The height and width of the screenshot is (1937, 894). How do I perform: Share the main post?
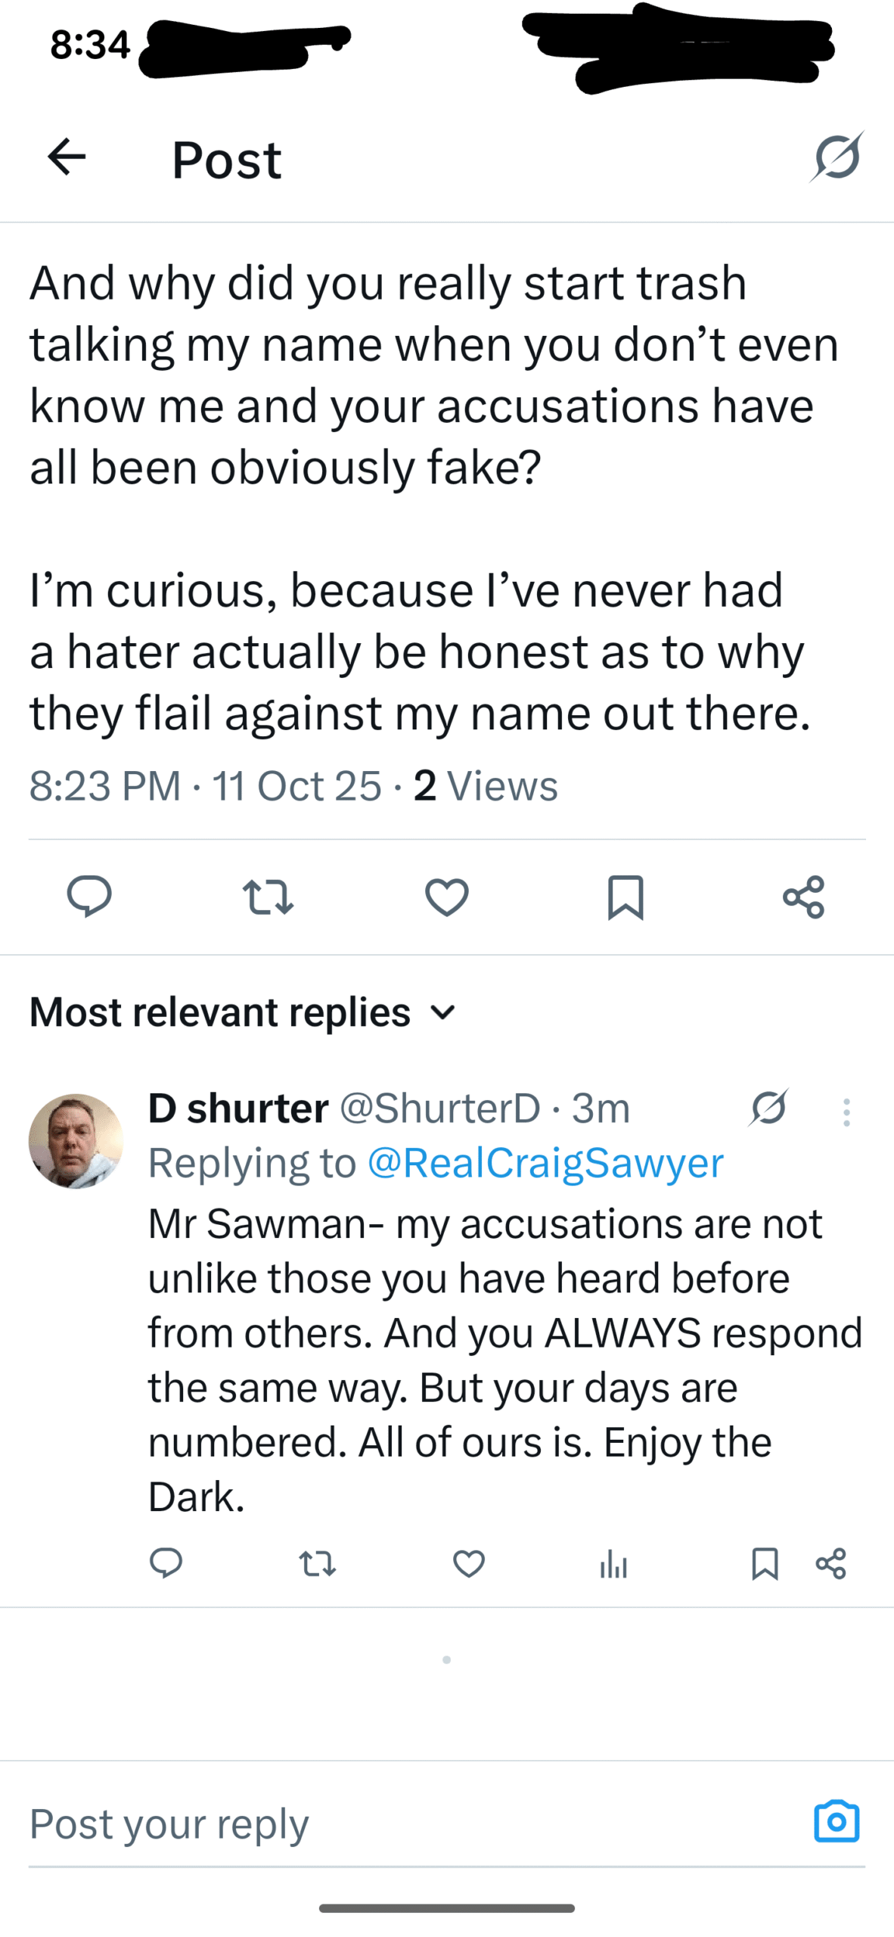[803, 897]
